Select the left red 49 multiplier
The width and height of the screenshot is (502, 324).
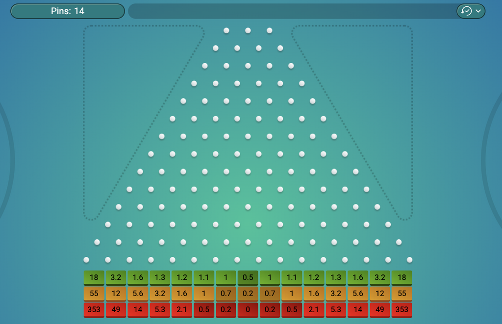(116, 310)
